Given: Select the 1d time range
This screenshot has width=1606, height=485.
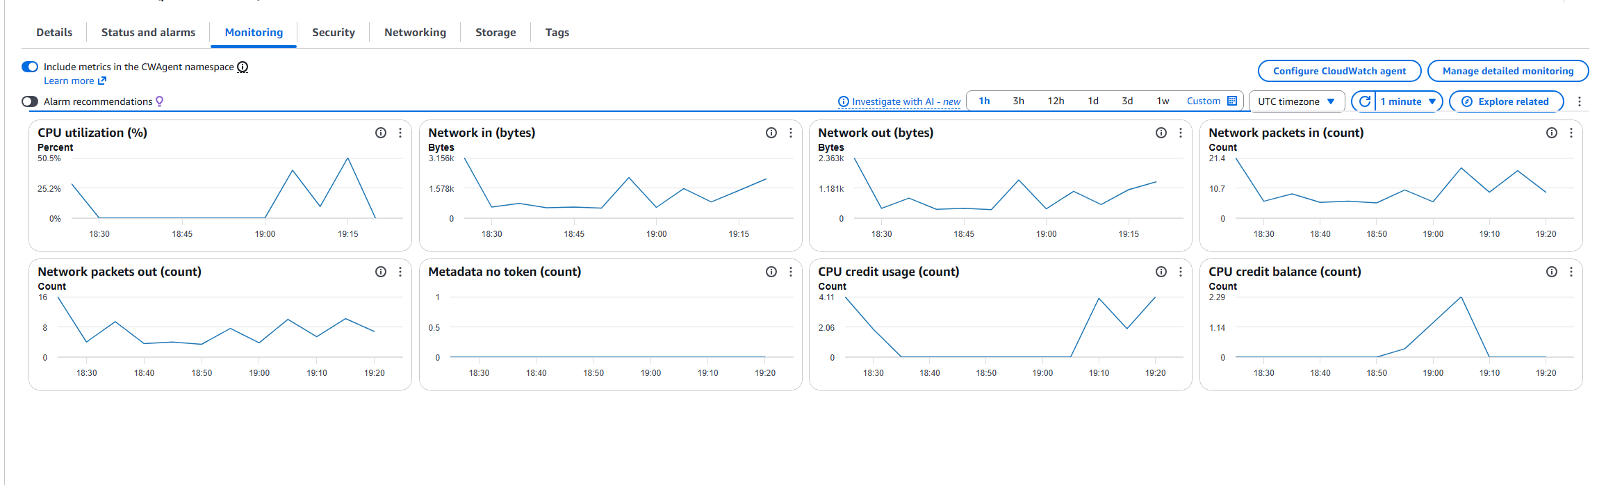Looking at the screenshot, I should pyautogui.click(x=1093, y=101).
